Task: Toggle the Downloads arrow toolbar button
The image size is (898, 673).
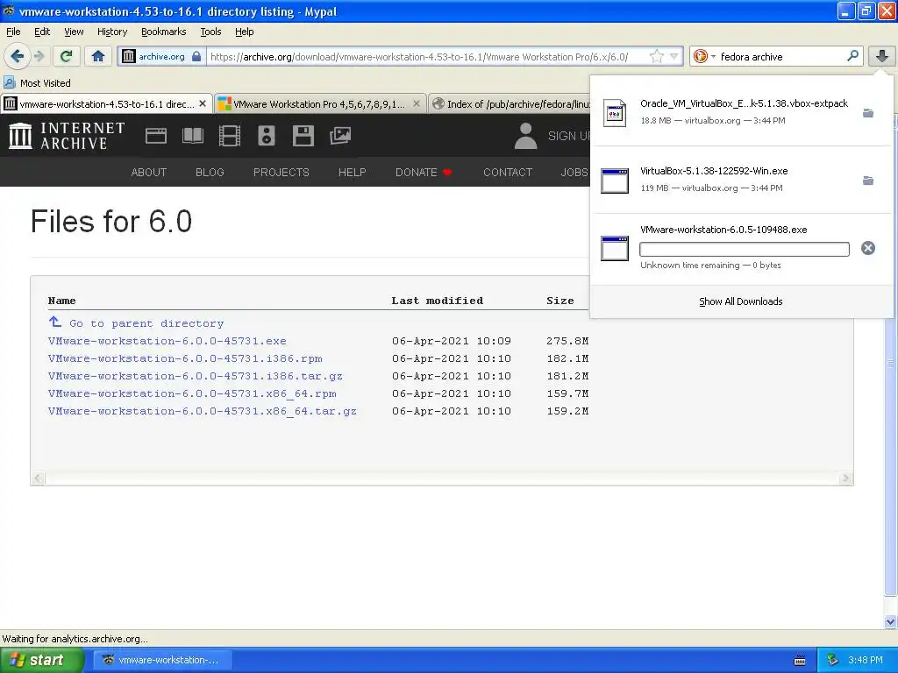Action: [881, 56]
